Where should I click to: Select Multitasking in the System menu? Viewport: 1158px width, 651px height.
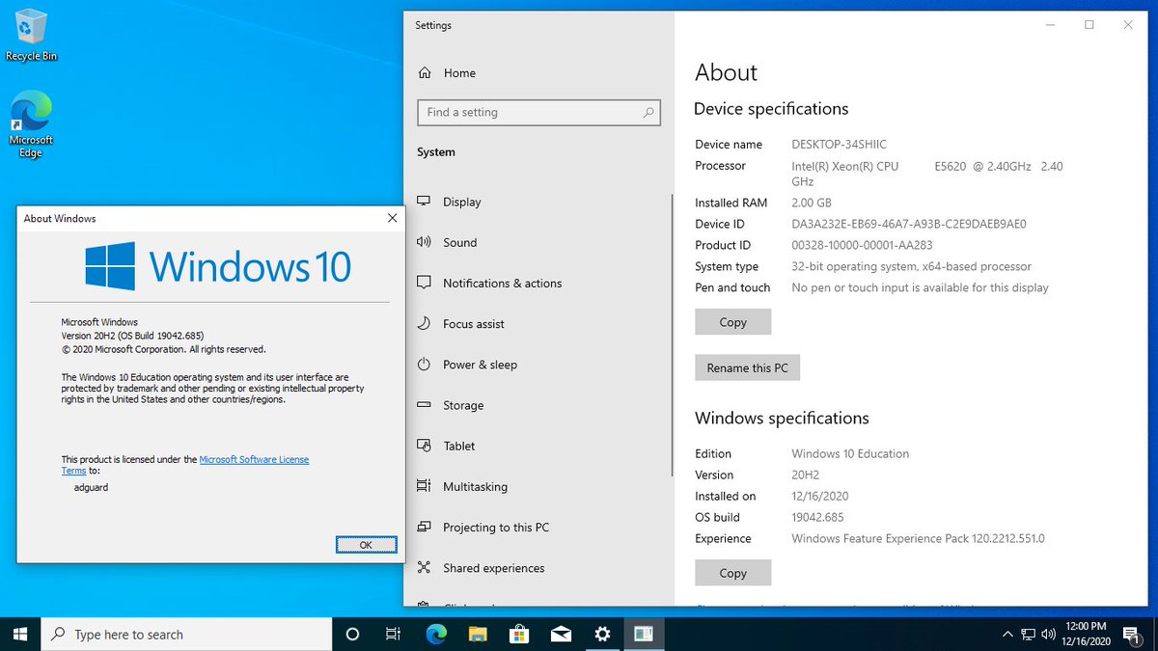point(475,487)
